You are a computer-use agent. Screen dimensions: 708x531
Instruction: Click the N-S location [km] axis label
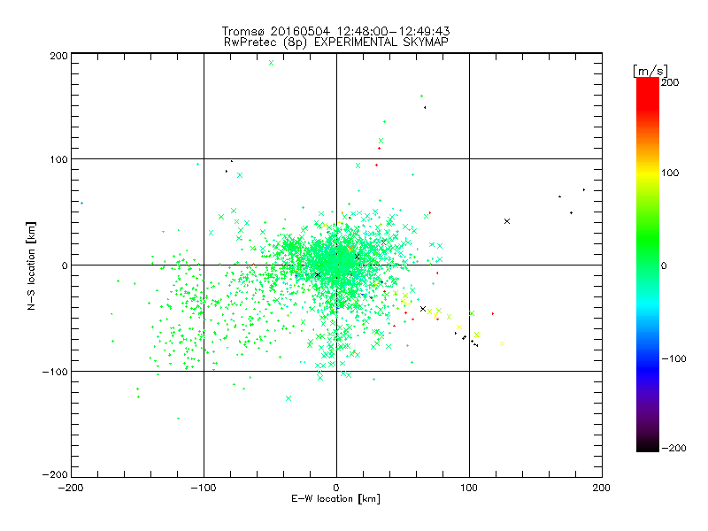coord(31,265)
